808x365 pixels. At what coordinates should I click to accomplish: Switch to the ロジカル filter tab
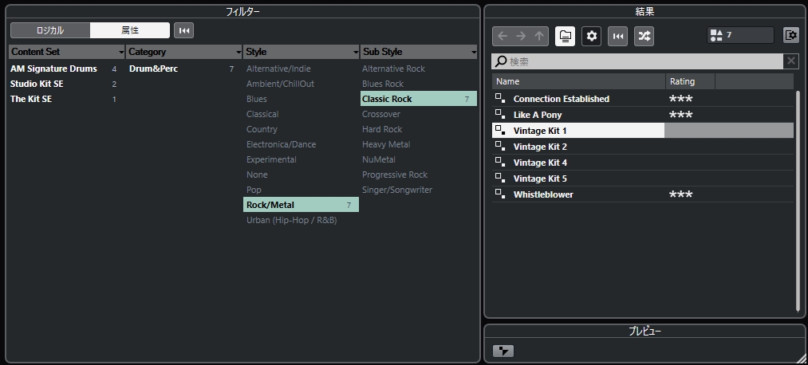[x=50, y=30]
